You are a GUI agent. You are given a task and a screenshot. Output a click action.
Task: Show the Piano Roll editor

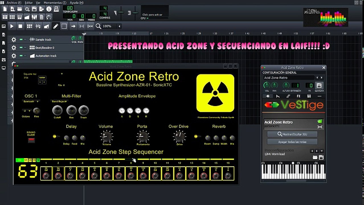point(20,17)
